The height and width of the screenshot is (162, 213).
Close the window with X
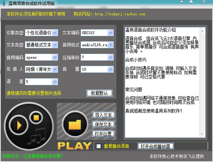point(204,2)
